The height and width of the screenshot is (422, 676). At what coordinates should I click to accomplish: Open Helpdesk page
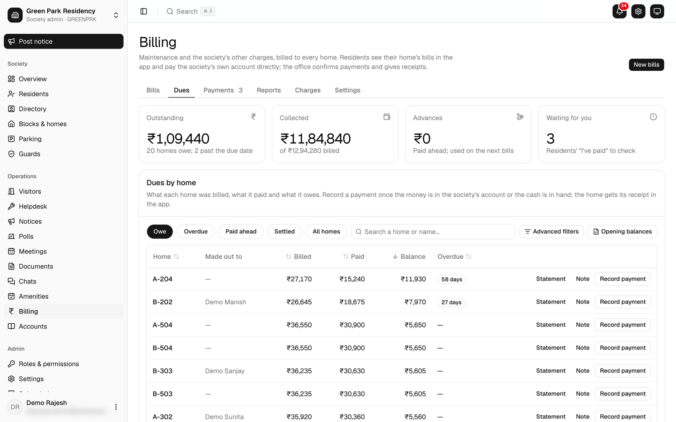(x=63, y=206)
